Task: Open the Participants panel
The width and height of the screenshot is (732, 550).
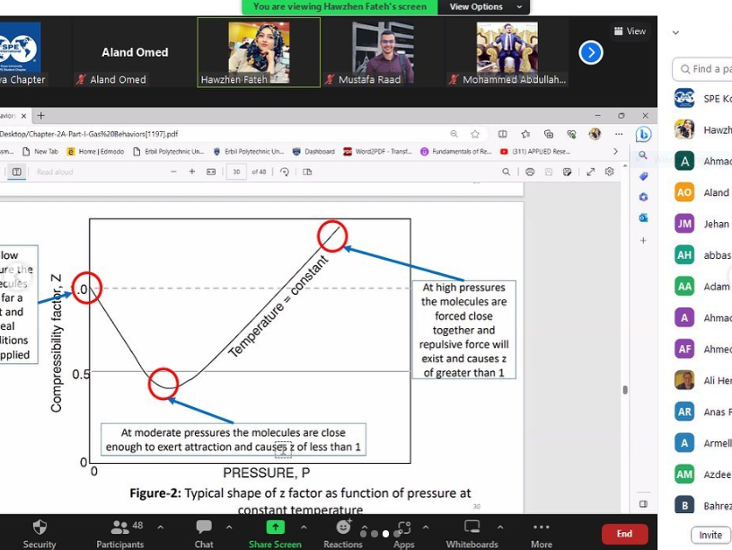Action: tap(120, 533)
